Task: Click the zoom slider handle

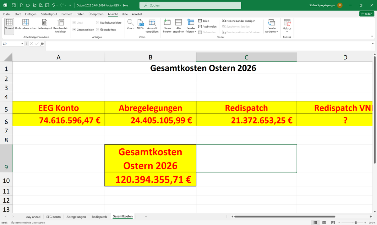Action: point(356,222)
